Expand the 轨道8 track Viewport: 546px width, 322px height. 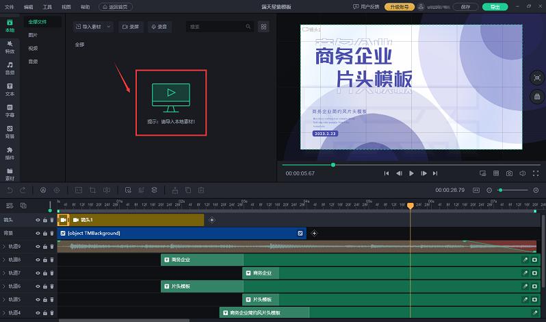[x=4, y=260]
